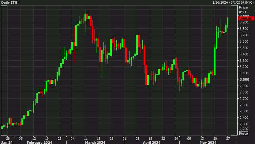The height and width of the screenshot is (144, 255).
Task: Click the 3,900 price axis label
Action: coord(244,23)
